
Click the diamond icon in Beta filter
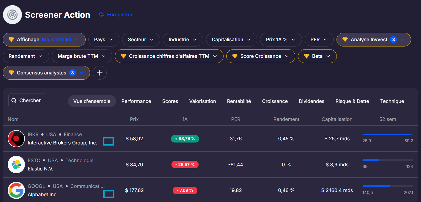(307, 56)
